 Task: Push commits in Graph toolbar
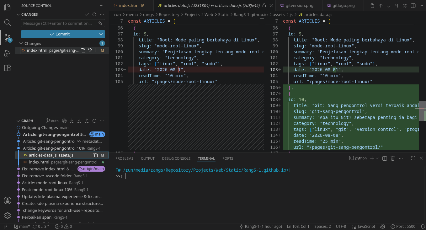87,121
